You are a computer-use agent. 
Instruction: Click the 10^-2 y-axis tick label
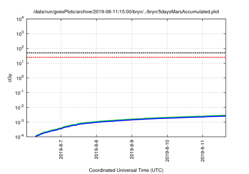[20, 108]
